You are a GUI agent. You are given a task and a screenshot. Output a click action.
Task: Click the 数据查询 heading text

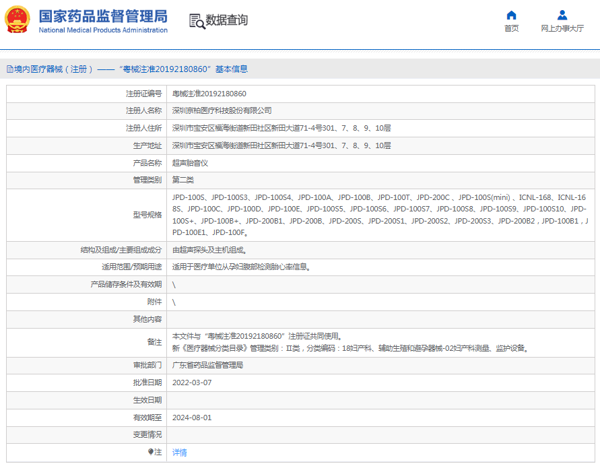click(x=227, y=20)
